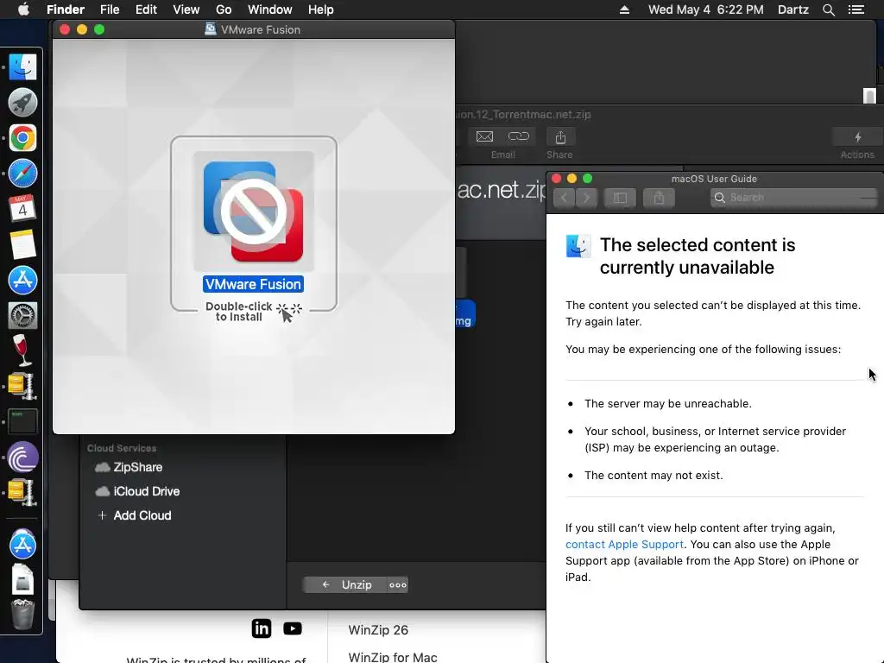Viewport: 884px width, 663px height.
Task: Click Search field in macOS User Guide
Action: point(794,198)
